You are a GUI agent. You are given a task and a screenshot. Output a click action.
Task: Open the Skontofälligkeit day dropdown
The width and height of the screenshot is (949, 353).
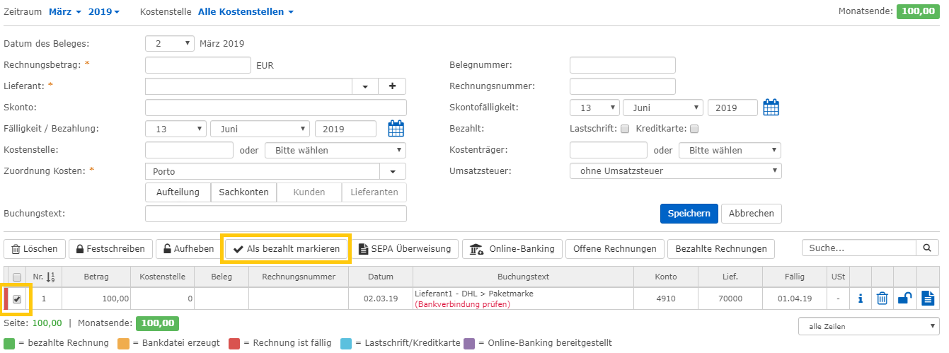click(594, 108)
